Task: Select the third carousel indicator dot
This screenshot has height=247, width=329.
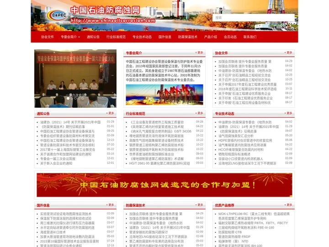Action: pos(75,98)
